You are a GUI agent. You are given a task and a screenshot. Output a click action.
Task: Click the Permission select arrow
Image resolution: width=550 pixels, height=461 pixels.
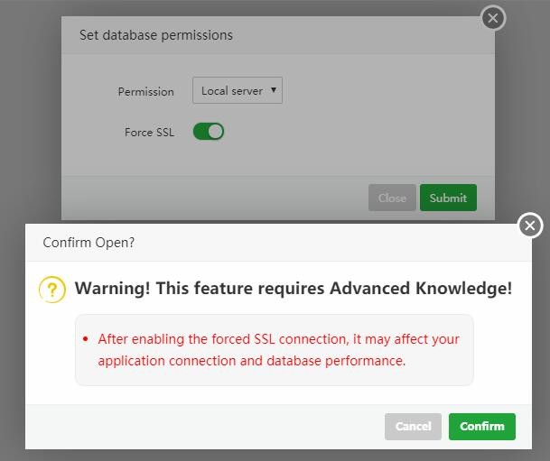[x=274, y=90]
